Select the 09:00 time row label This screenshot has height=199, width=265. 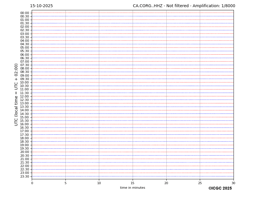pyautogui.click(x=25, y=75)
